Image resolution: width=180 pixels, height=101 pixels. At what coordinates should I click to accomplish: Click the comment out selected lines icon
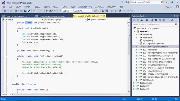tap(112, 11)
